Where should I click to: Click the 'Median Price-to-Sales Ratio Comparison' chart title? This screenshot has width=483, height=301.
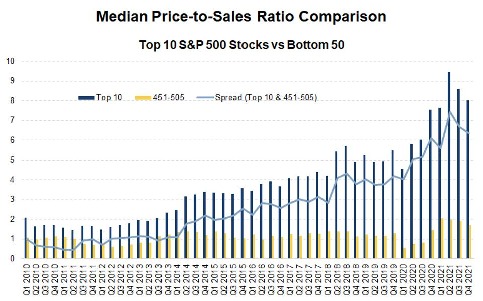(x=241, y=16)
